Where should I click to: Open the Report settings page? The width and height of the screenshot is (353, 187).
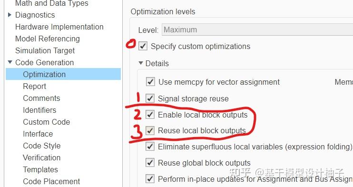(x=34, y=86)
